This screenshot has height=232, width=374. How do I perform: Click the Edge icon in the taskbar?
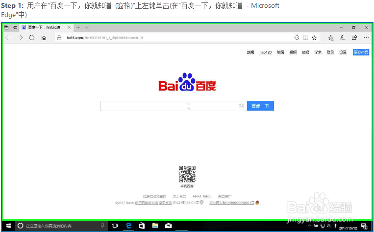(x=129, y=226)
